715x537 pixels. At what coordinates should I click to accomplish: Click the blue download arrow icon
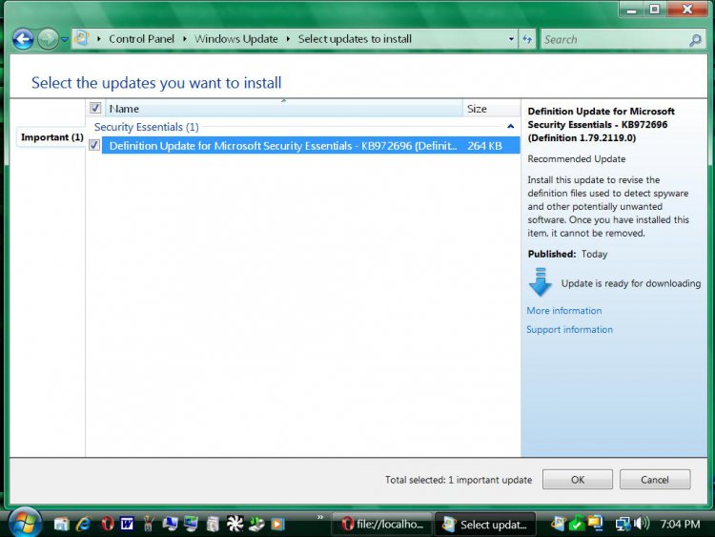pyautogui.click(x=541, y=281)
